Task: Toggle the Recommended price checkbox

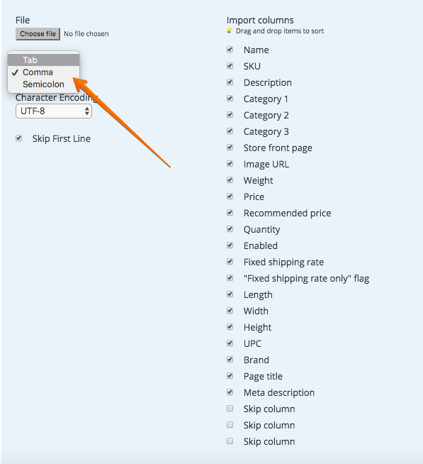Action: click(230, 212)
